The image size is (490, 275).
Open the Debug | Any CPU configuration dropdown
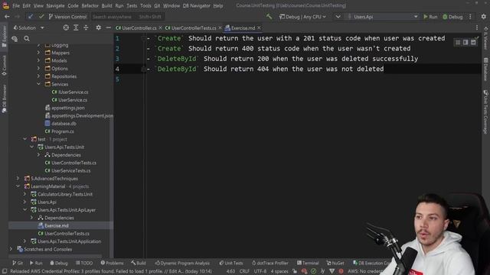click(302, 17)
